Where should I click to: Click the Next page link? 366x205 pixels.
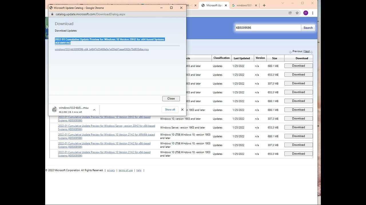click(307, 51)
